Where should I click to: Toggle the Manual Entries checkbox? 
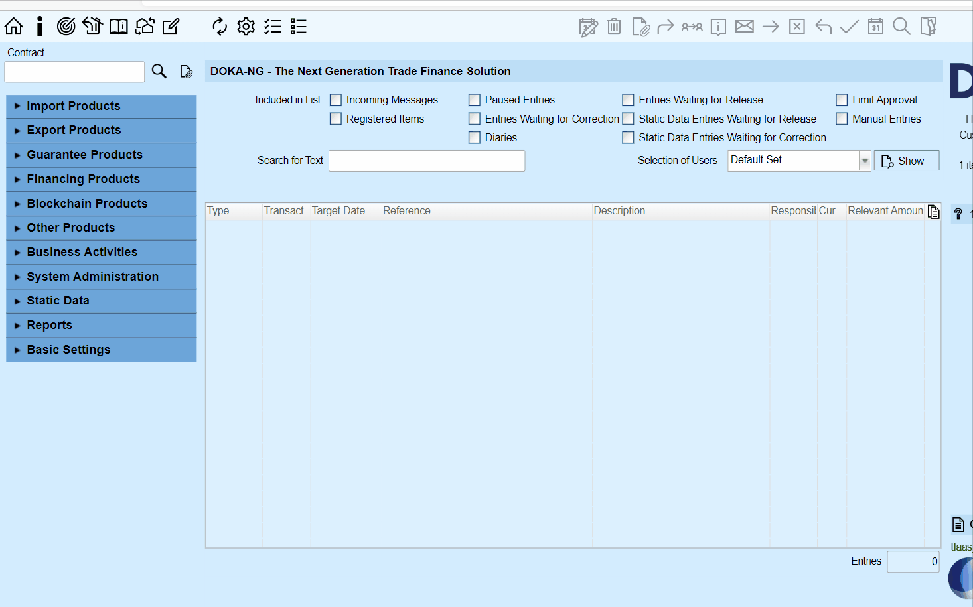(842, 119)
